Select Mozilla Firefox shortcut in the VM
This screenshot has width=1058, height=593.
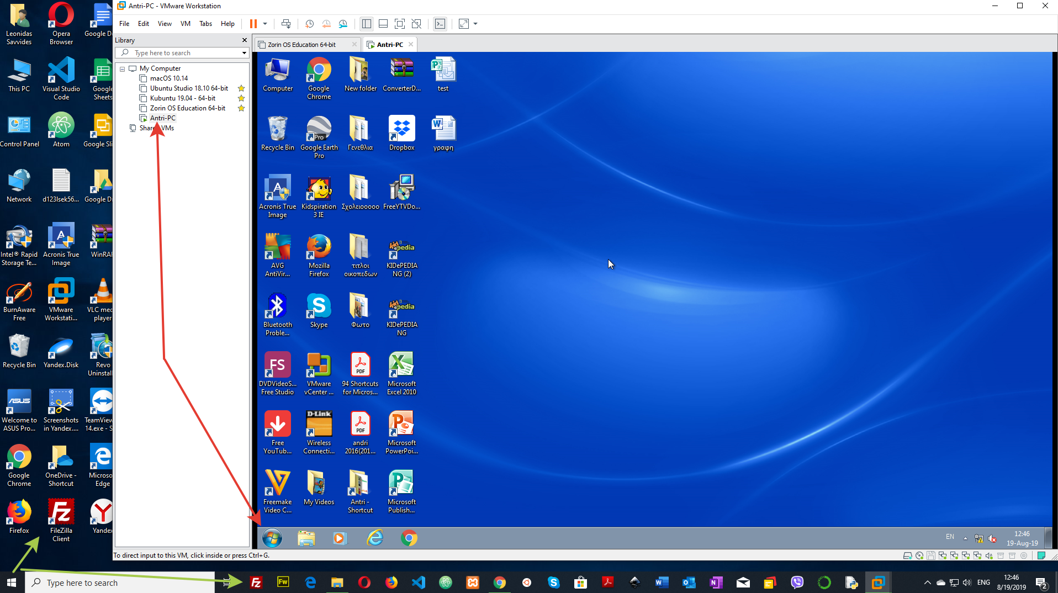[x=319, y=255]
